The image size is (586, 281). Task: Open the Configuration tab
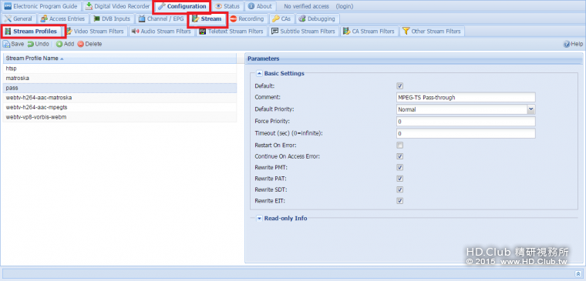coord(183,6)
